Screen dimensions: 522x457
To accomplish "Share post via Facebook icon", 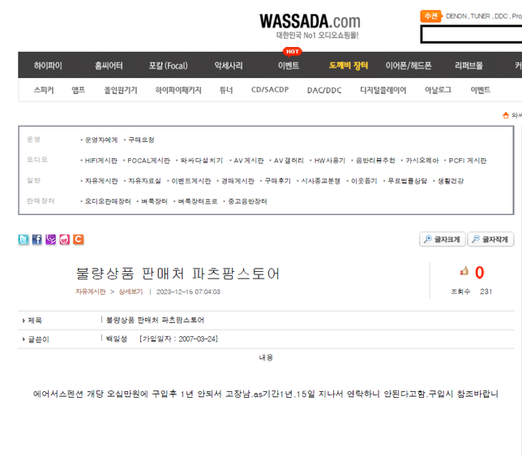I will tap(37, 239).
